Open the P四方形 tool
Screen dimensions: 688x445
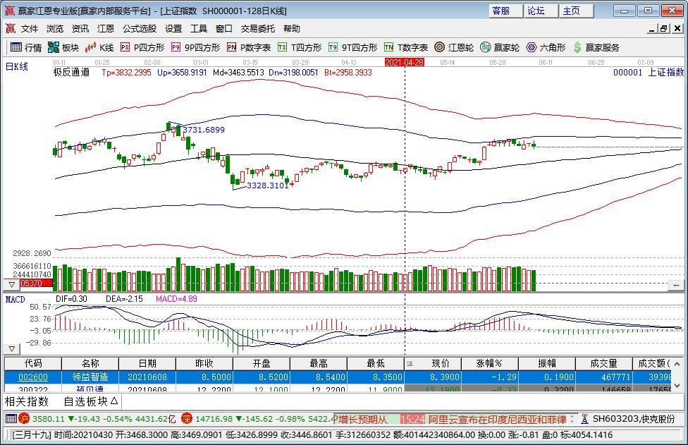tap(142, 47)
